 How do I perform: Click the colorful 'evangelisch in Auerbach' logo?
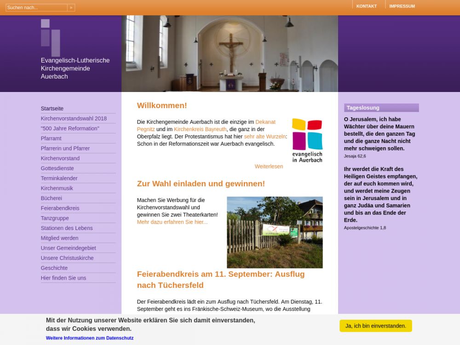(x=307, y=140)
